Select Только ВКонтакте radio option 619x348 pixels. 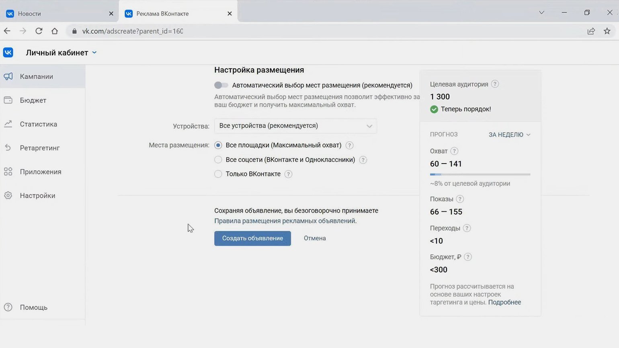click(x=218, y=174)
